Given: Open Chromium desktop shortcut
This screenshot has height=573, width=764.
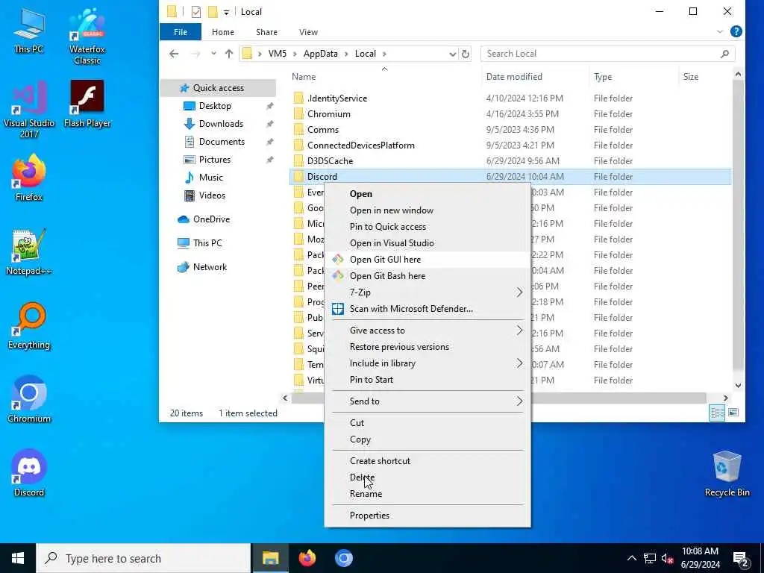Looking at the screenshot, I should [x=29, y=400].
